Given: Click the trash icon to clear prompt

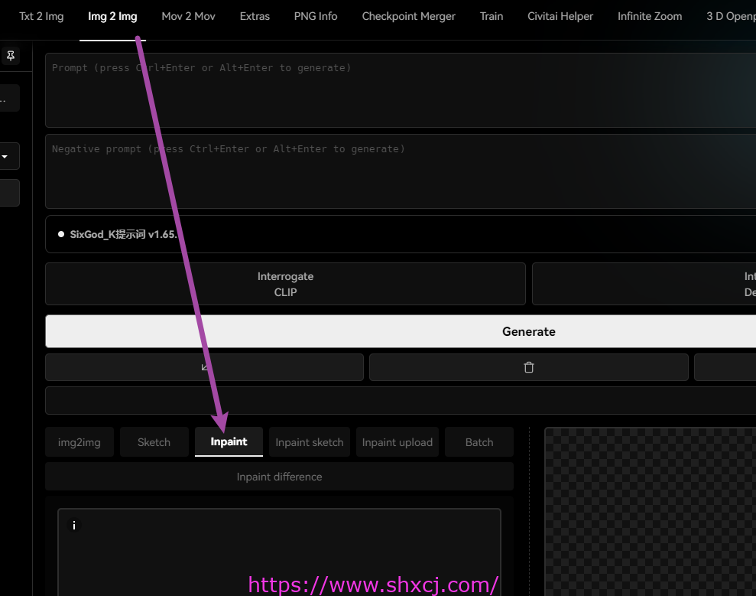Looking at the screenshot, I should (529, 367).
